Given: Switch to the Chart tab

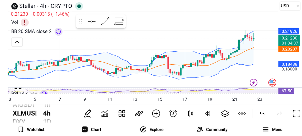Looking at the screenshot, I should (91, 130).
